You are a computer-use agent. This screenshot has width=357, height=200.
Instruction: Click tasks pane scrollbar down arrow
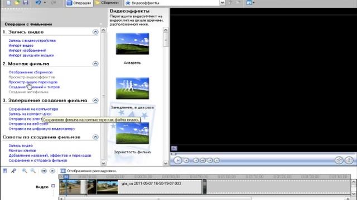click(103, 163)
